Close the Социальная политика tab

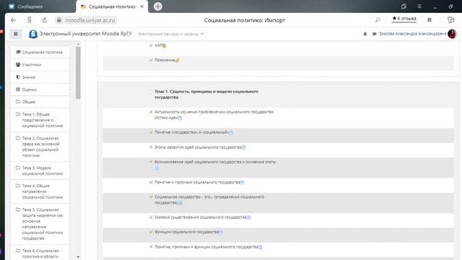pos(142,6)
